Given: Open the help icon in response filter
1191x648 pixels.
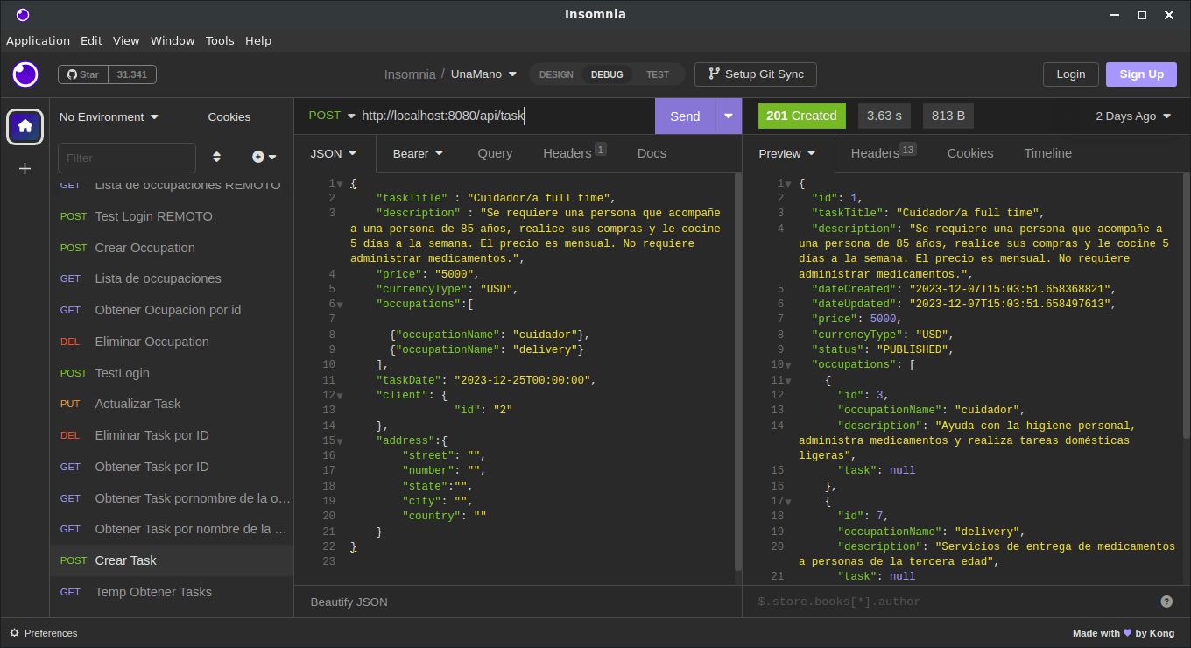Looking at the screenshot, I should point(1166,602).
